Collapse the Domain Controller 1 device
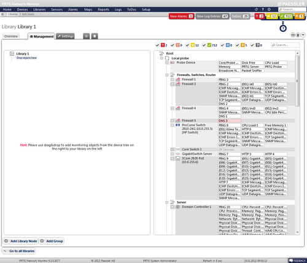 (x=172, y=207)
